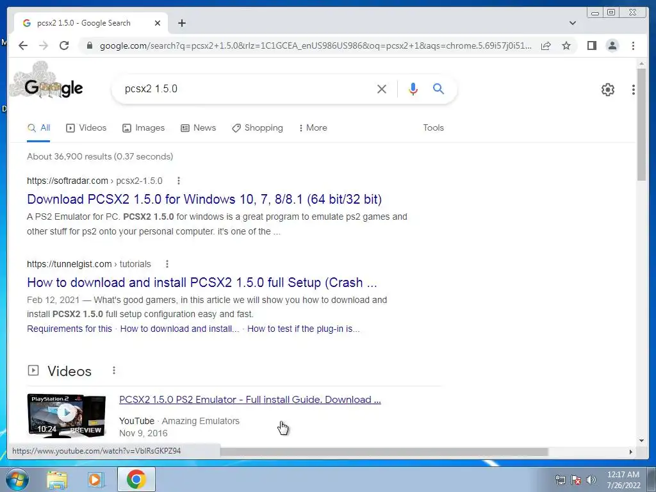Click the horizontal scrollbar thumb
656x492 pixels.
coord(384,452)
